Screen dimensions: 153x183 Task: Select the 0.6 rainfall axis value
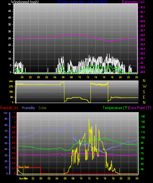(14, 143)
